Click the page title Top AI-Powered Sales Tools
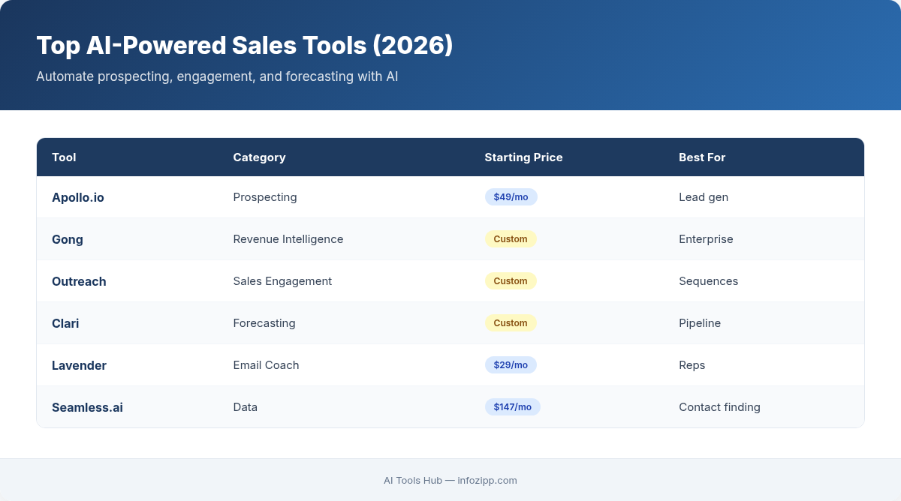The image size is (901, 501). [x=245, y=45]
